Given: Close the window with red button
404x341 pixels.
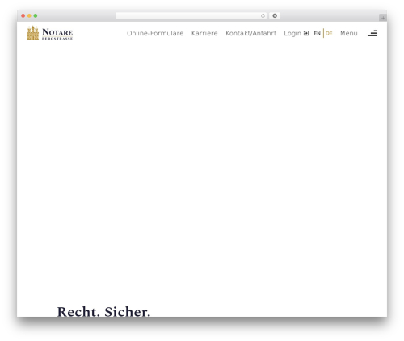Looking at the screenshot, I should 23,16.
